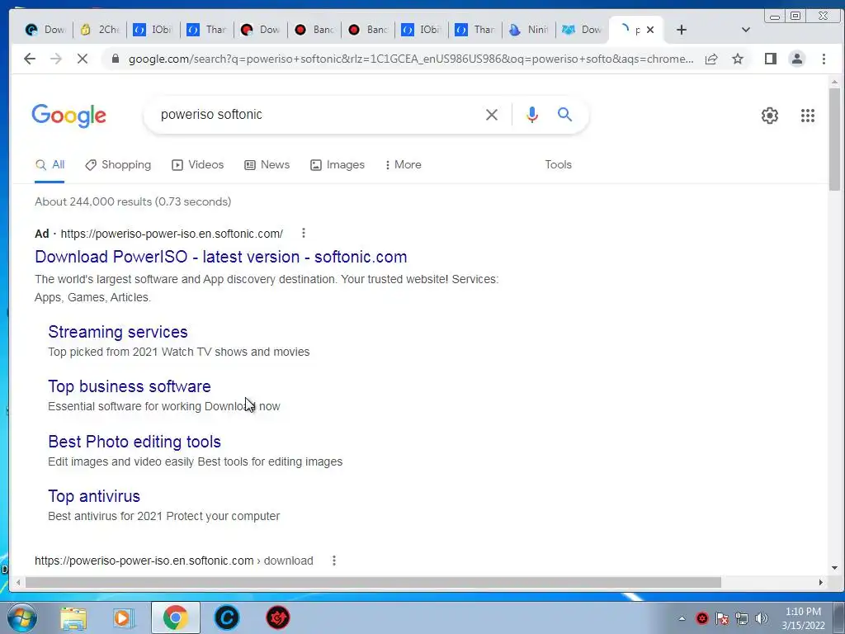Clear the search box with the X
The height and width of the screenshot is (634, 845).
(492, 114)
